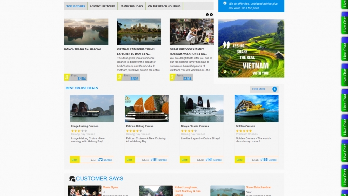Click the speech bubble icon beside Customer Says

tap(72, 179)
